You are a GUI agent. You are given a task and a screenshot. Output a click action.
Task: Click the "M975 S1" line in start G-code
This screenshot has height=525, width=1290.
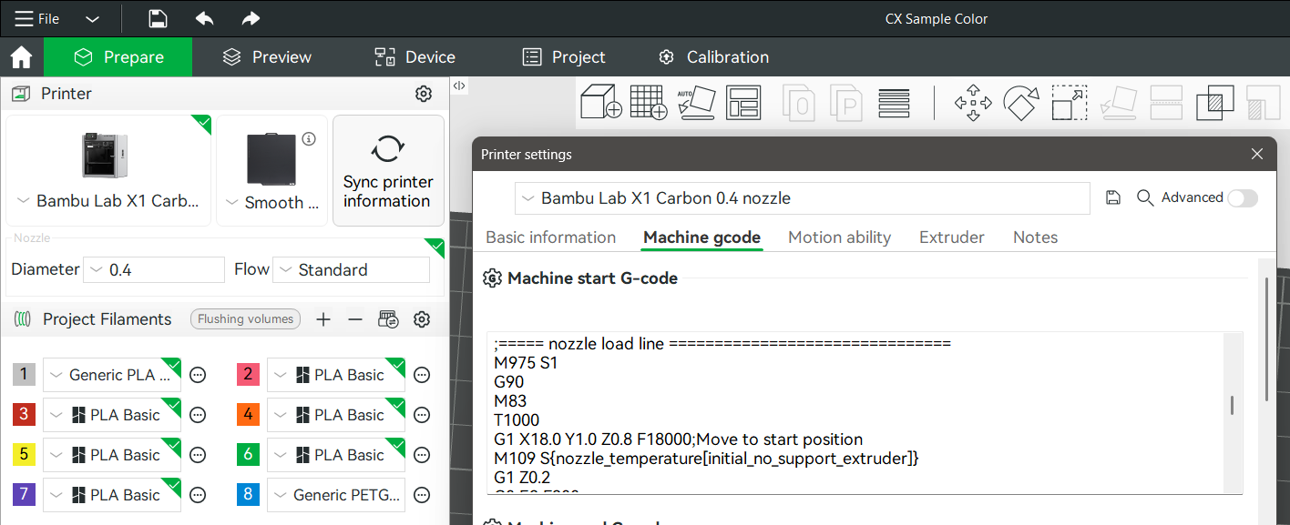tap(526, 363)
